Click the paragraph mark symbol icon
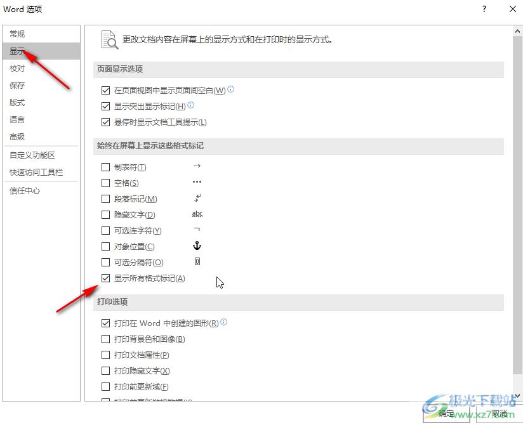 (197, 198)
